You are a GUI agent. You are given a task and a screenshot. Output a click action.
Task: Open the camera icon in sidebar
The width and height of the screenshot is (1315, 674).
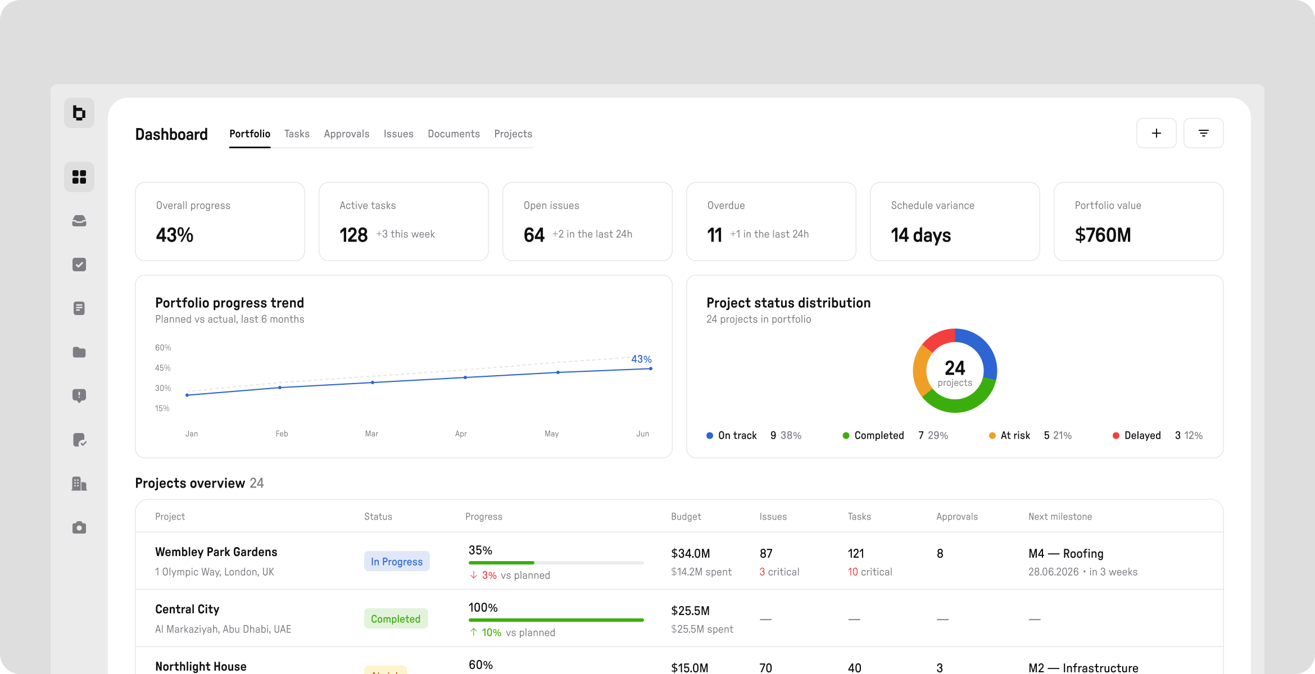pos(79,527)
